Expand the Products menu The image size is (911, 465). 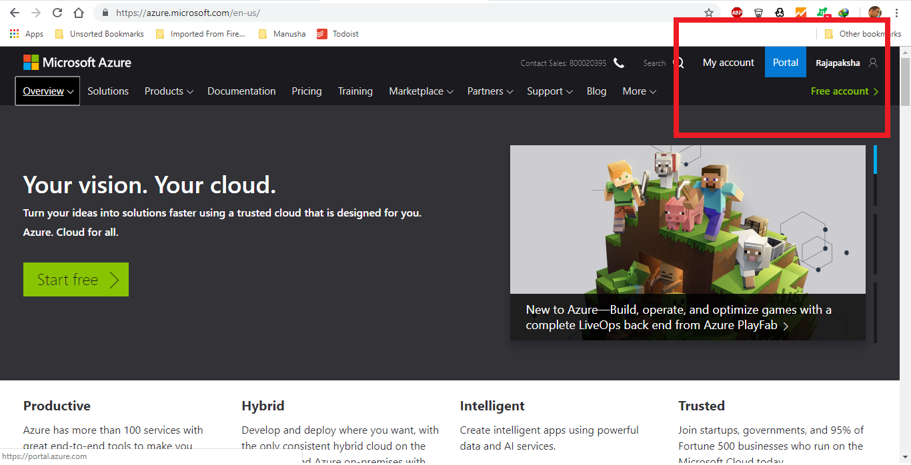[x=169, y=91]
